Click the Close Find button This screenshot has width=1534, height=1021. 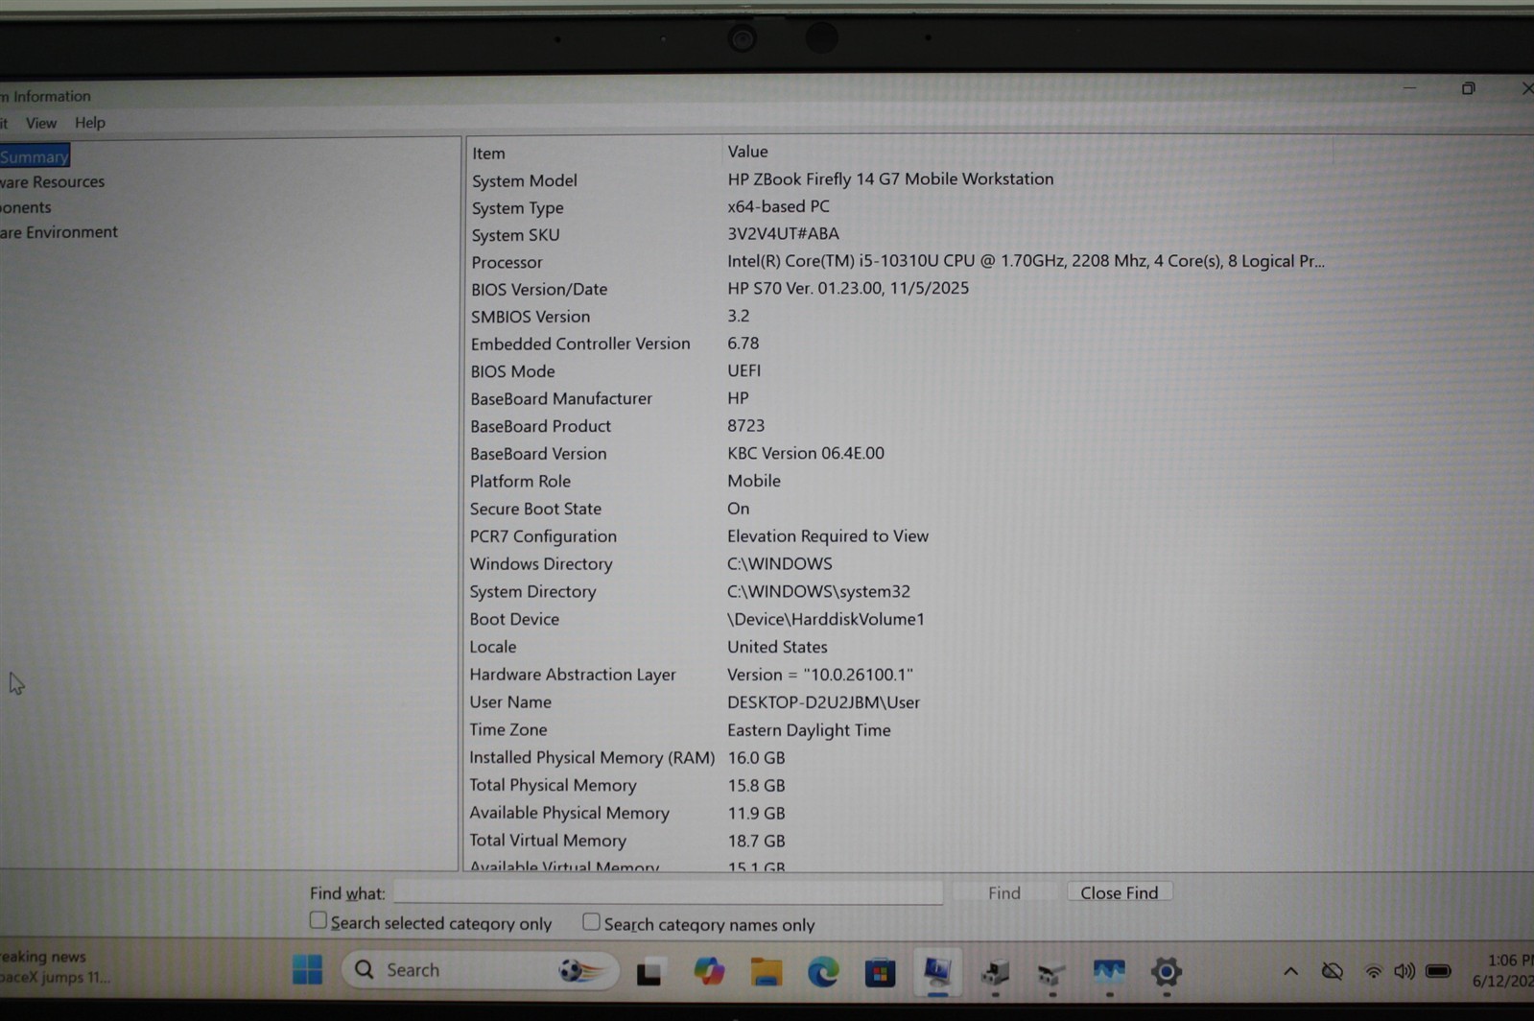click(1119, 892)
